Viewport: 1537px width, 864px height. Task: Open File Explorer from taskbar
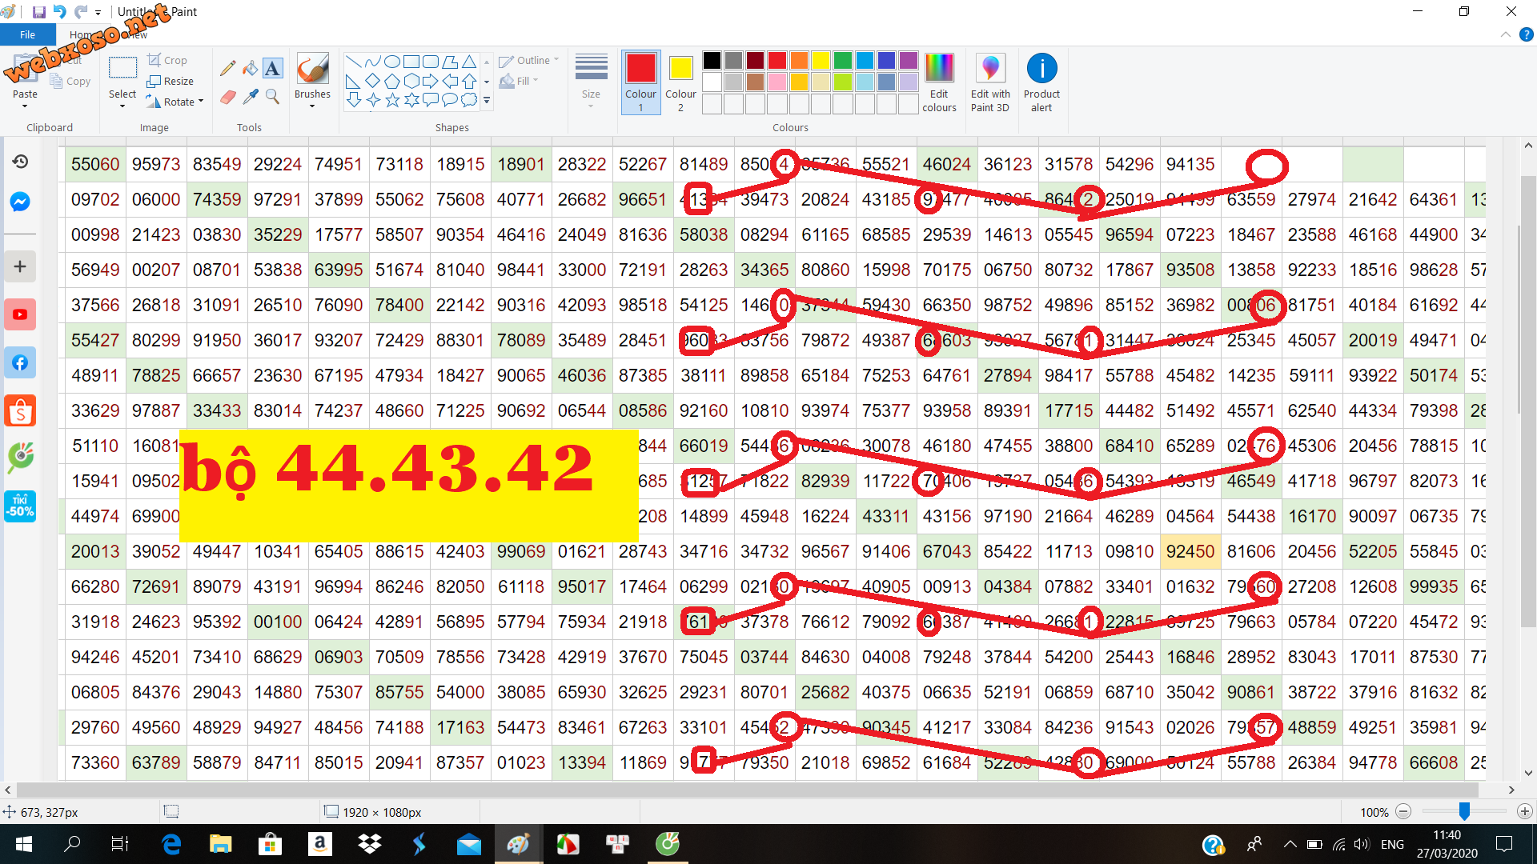220,844
